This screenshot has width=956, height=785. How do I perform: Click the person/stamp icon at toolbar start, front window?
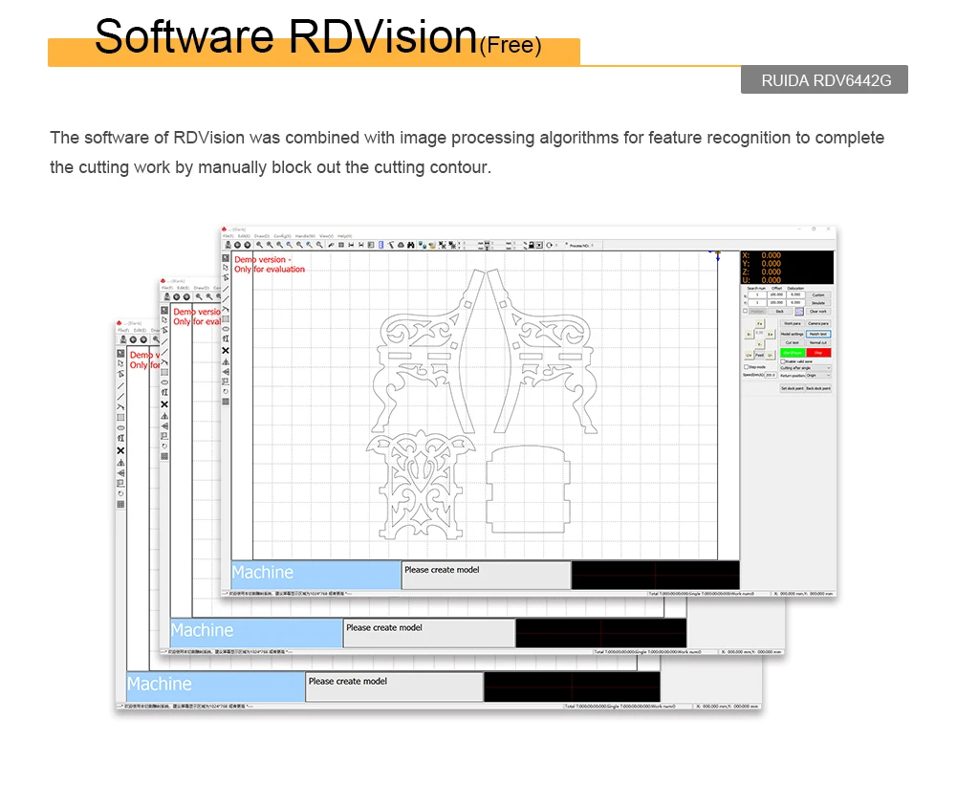[x=228, y=245]
